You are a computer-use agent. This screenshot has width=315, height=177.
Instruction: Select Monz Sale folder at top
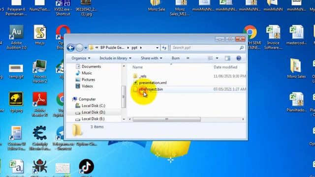tap(157, 5)
